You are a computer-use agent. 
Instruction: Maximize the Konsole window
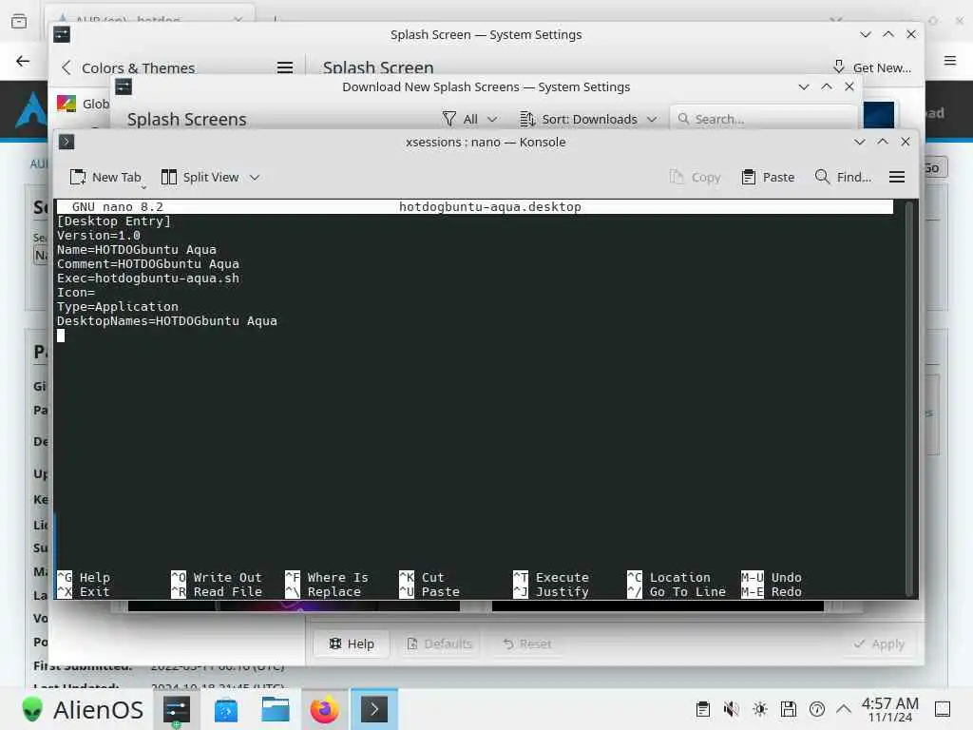point(883,143)
